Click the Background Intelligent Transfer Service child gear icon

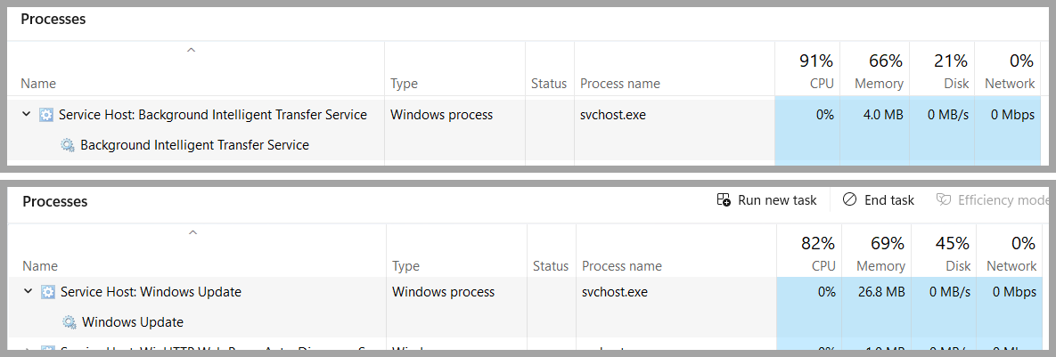pyautogui.click(x=68, y=145)
